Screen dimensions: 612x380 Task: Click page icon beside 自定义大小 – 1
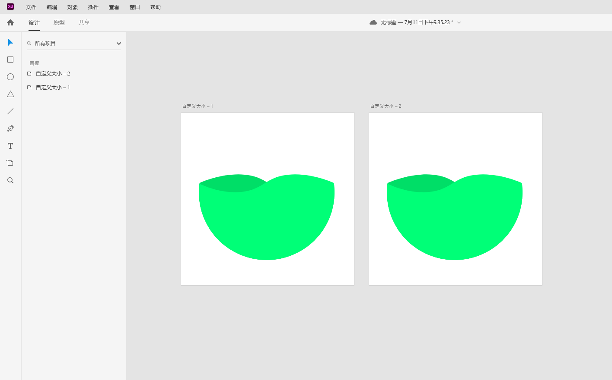coord(29,87)
